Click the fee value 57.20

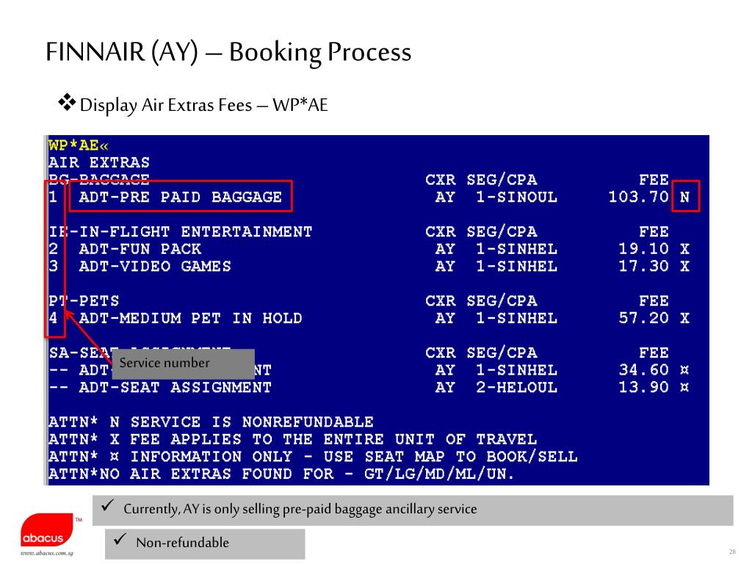(643, 318)
